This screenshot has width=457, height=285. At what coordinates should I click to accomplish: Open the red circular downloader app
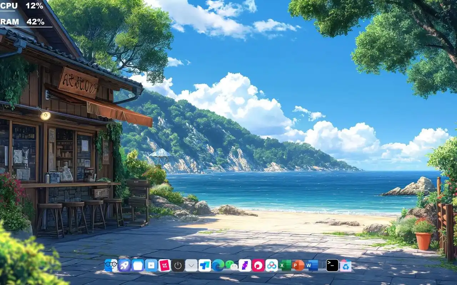tap(258, 265)
